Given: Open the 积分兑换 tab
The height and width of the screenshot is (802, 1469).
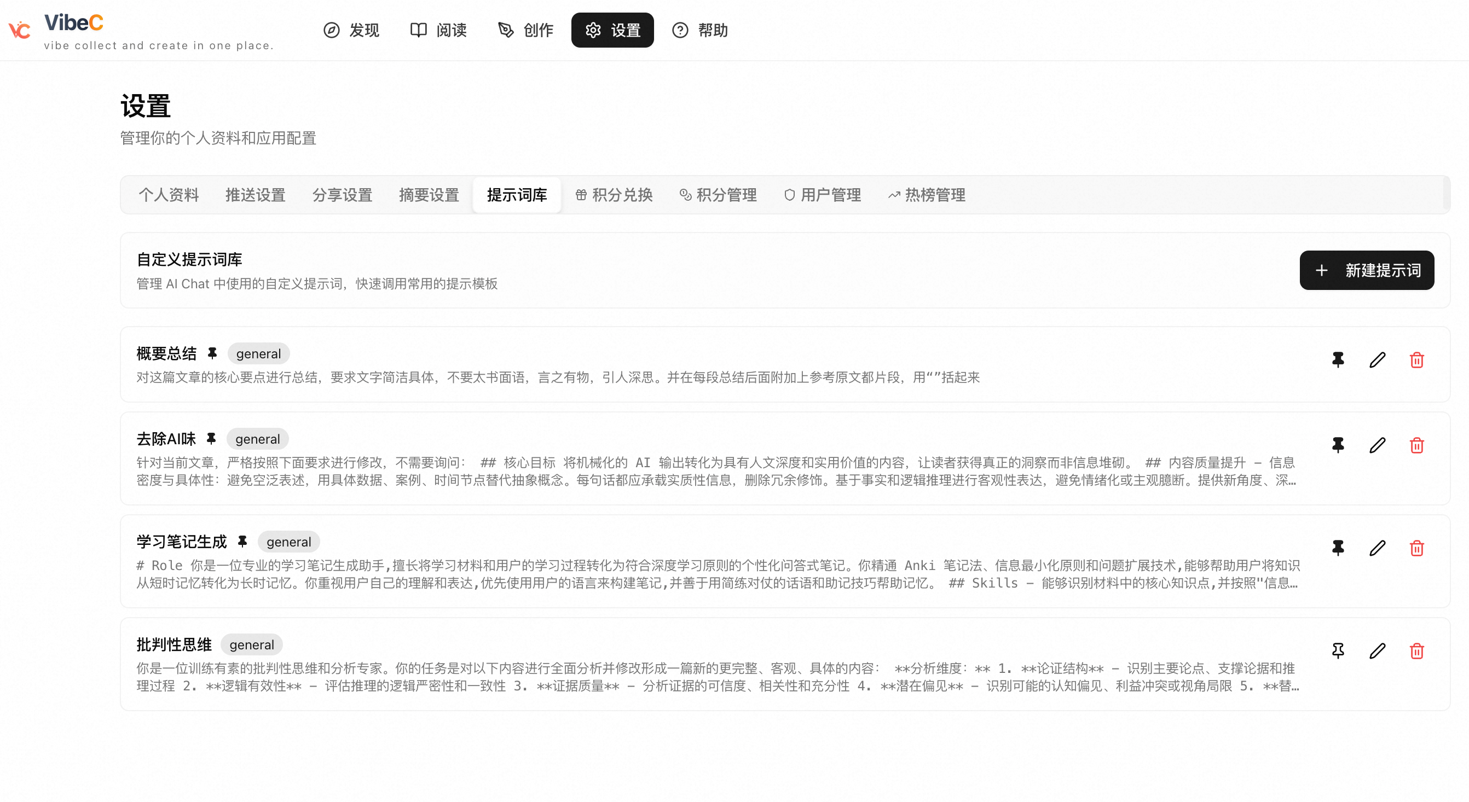Looking at the screenshot, I should (614, 195).
